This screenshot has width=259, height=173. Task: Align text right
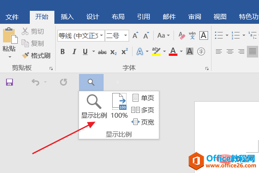(241, 51)
